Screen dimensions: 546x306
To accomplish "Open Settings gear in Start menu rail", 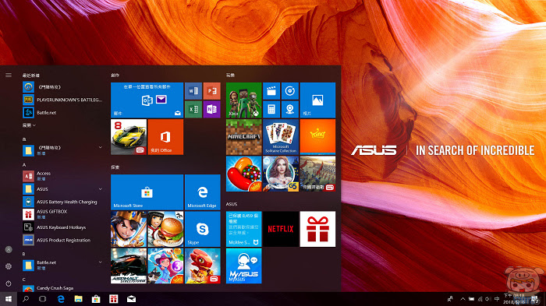I will (9, 266).
